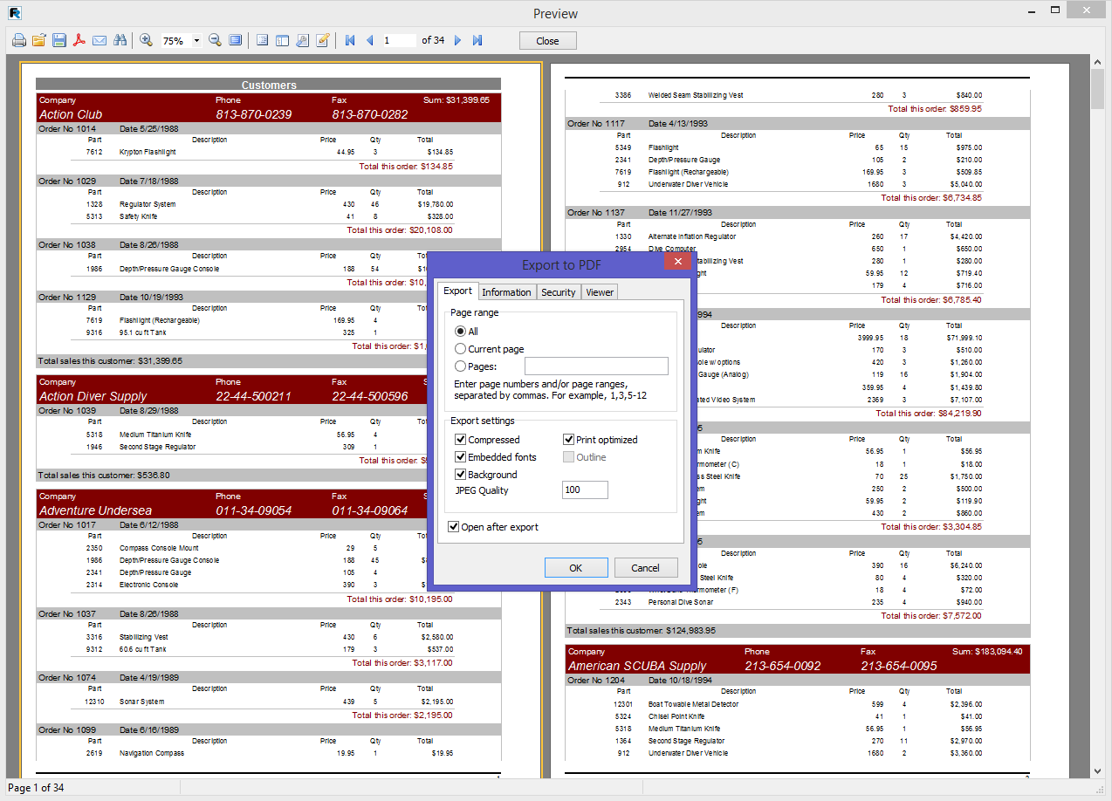The width and height of the screenshot is (1112, 801).
Task: Switch to the Export tab
Action: (457, 291)
